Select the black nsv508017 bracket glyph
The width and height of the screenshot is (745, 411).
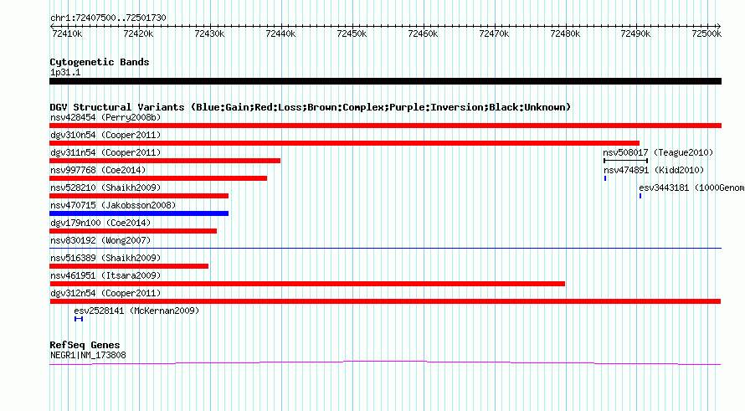click(626, 161)
